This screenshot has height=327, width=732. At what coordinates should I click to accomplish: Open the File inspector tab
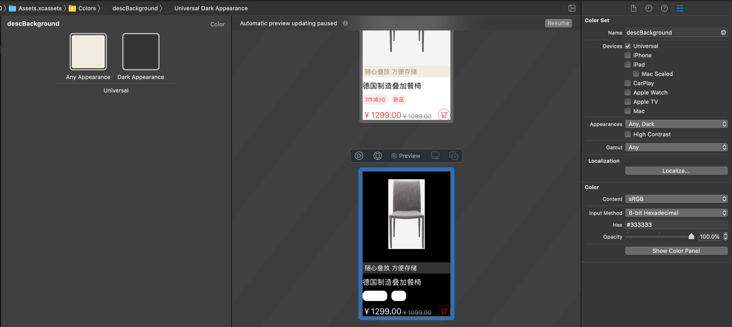633,8
